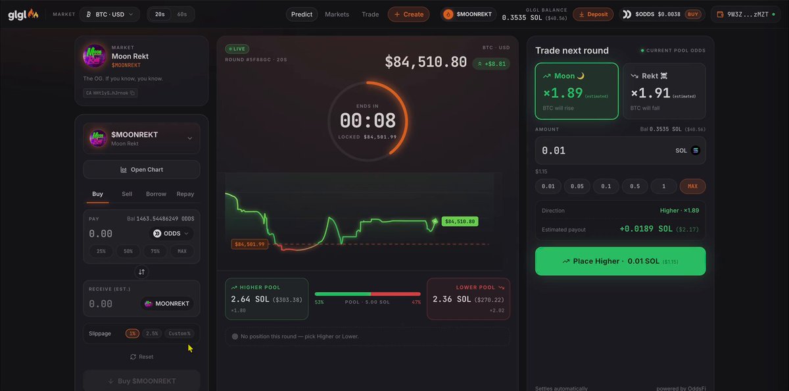Set slippage to 1%
The height and width of the screenshot is (391, 789).
pyautogui.click(x=132, y=334)
